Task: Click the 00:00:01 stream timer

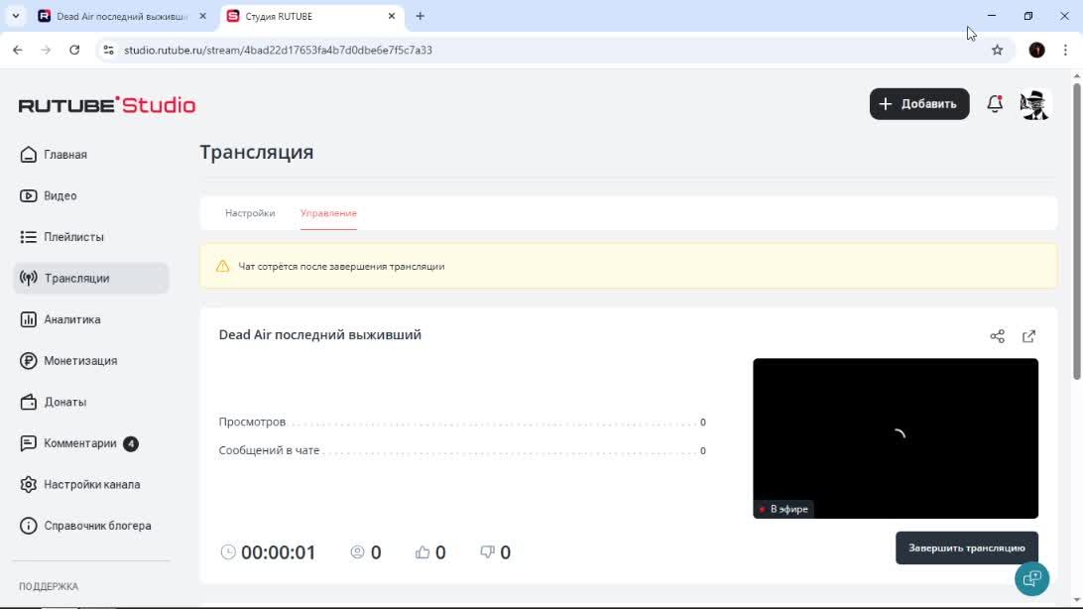Action: coord(268,551)
